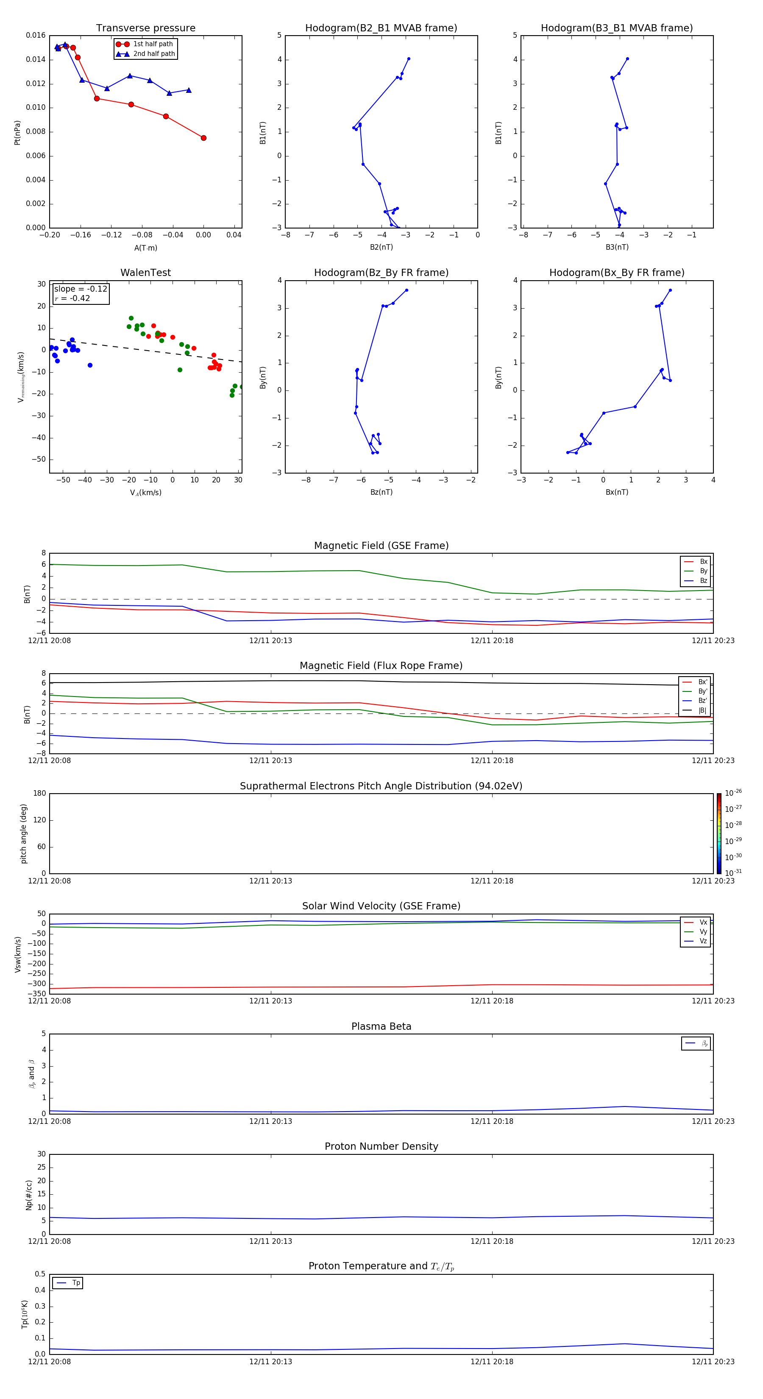Viewport: 763px width, 1399px height.
Task: Click the 'pitch angle (deg)' y-axis label
Action: pyautogui.click(x=23, y=833)
